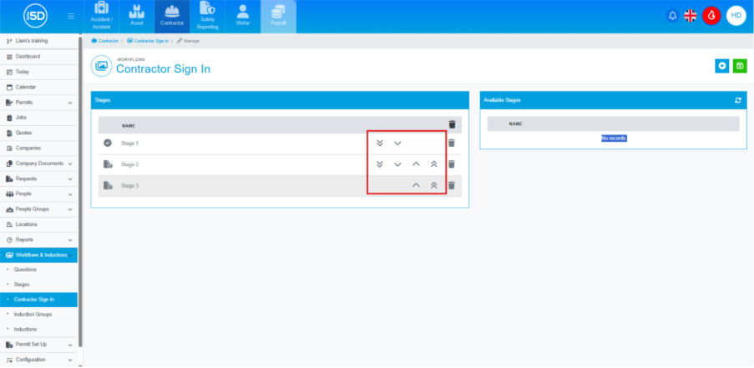Open the Accident / Incident module
The width and height of the screenshot is (754, 368).
[x=102, y=17]
